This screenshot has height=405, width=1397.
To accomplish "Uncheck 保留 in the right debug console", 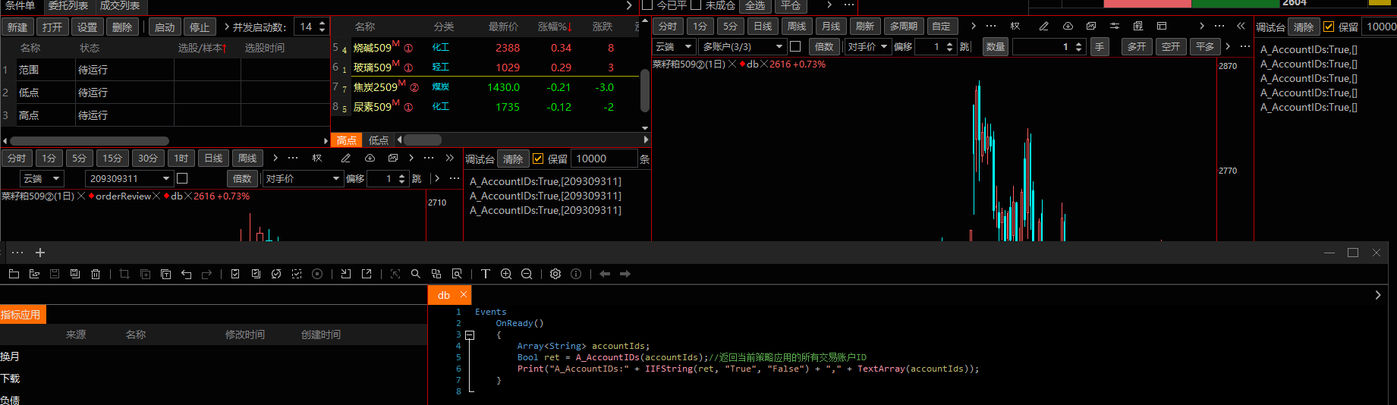I will (1329, 27).
